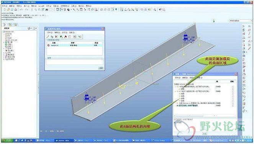Click the green flag run analysis icon
This screenshot has width=254, height=144.
[x=61, y=37]
